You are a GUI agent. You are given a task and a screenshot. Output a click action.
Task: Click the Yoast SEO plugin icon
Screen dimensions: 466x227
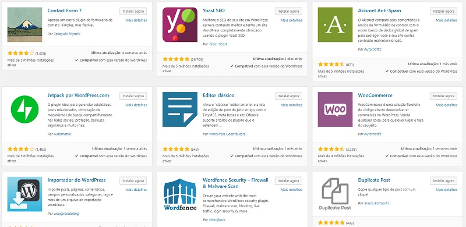point(180,24)
